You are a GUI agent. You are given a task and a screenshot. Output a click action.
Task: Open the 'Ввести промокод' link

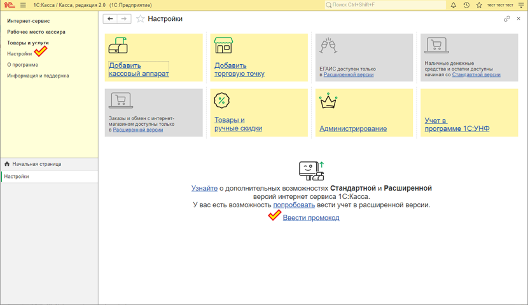[x=311, y=217]
